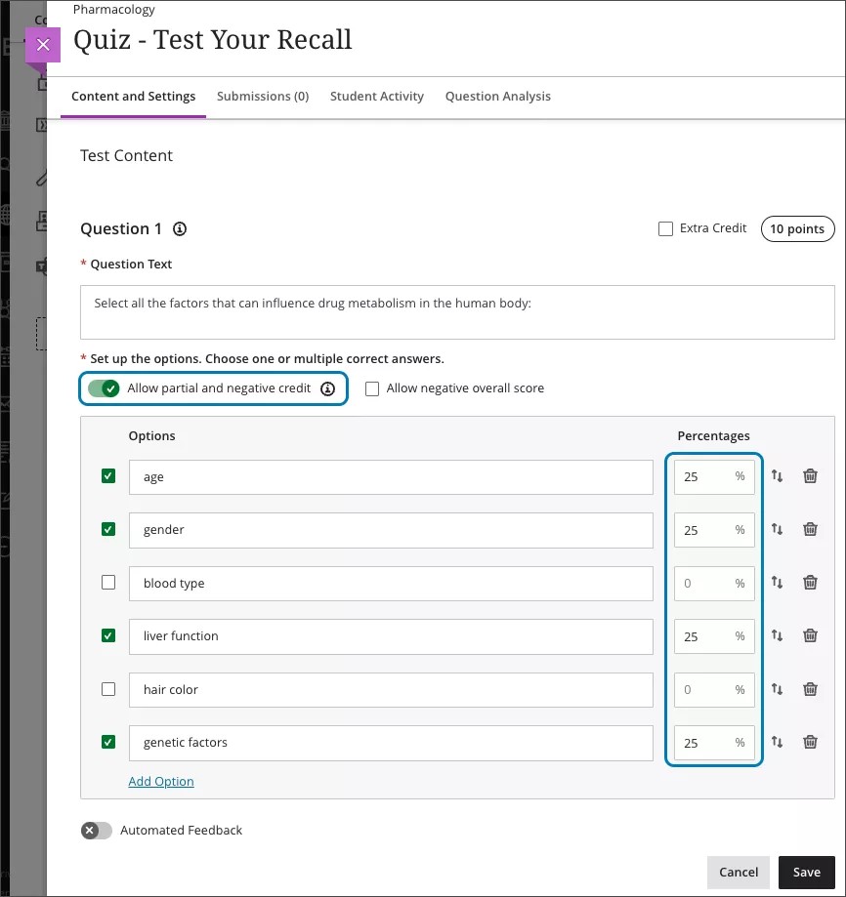Cancel editing the question
Viewport: 846px width, 897px height.
[738, 872]
